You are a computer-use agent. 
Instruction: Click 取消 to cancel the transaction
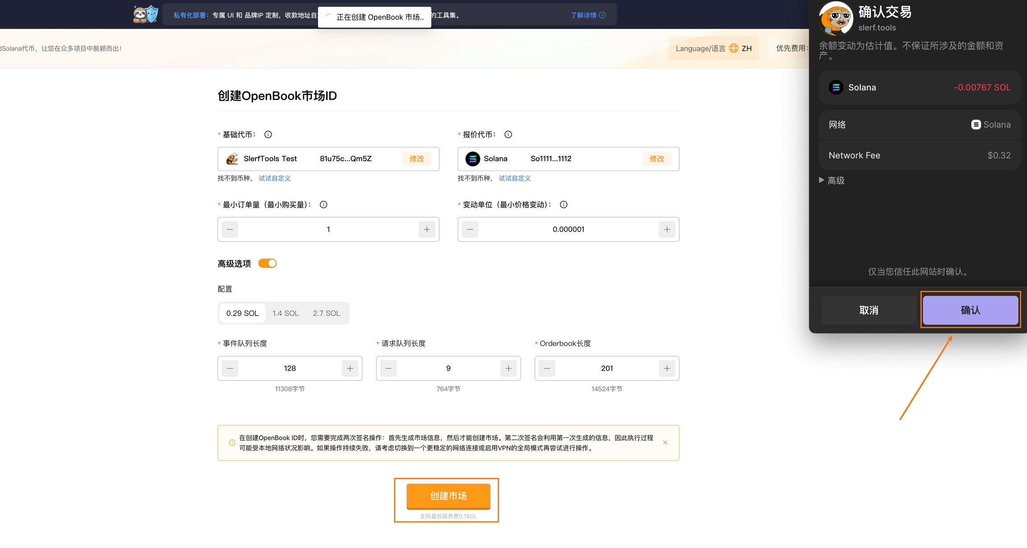tap(868, 310)
